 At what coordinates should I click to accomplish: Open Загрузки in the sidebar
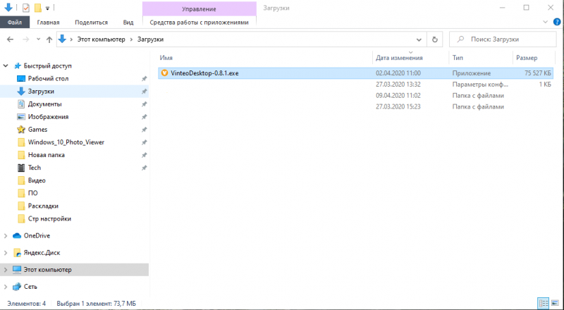coord(41,92)
